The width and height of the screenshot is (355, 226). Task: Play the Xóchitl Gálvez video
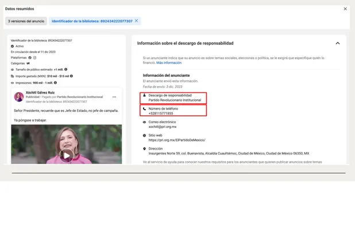(x=66, y=155)
